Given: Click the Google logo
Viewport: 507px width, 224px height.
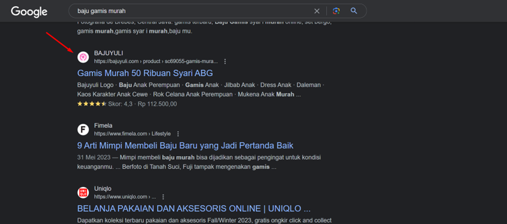Looking at the screenshot, I should [29, 12].
